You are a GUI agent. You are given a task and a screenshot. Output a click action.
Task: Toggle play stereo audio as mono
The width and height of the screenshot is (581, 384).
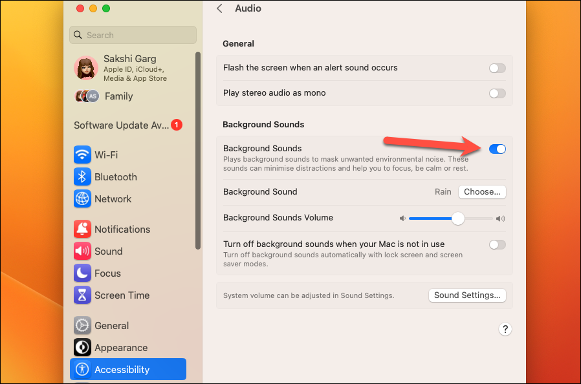498,93
